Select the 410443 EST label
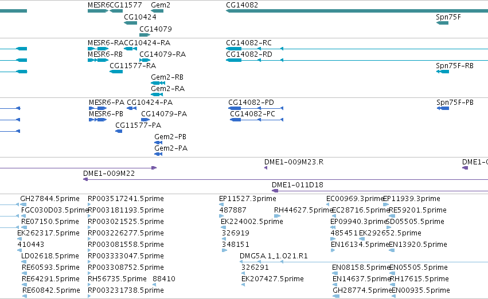488x299 pixels. click(31, 245)
